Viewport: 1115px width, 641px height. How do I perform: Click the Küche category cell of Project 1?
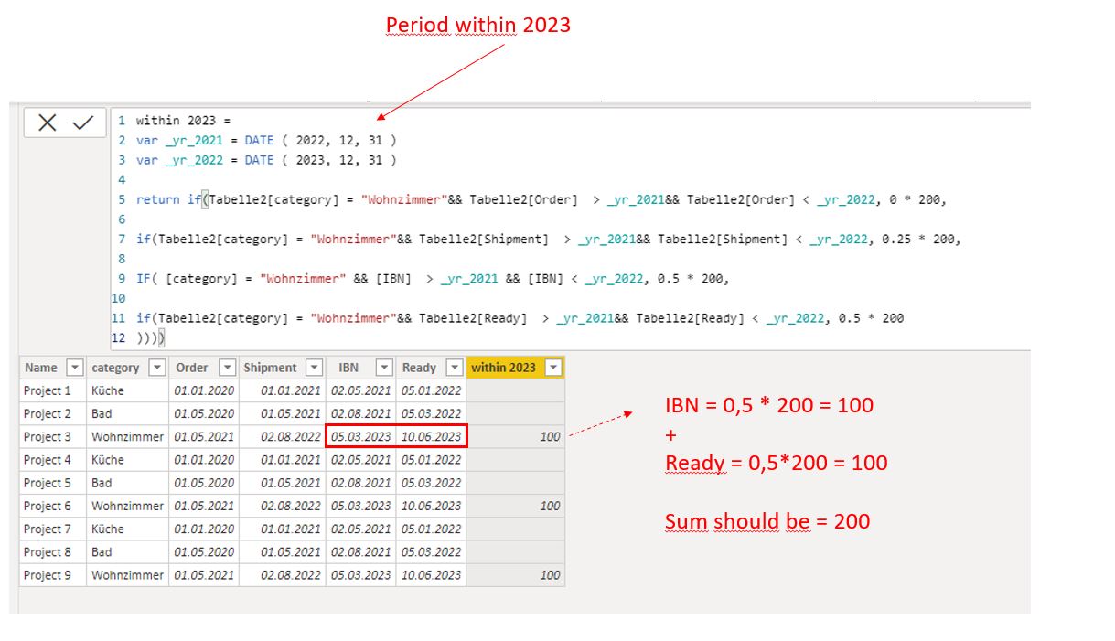tap(128, 390)
